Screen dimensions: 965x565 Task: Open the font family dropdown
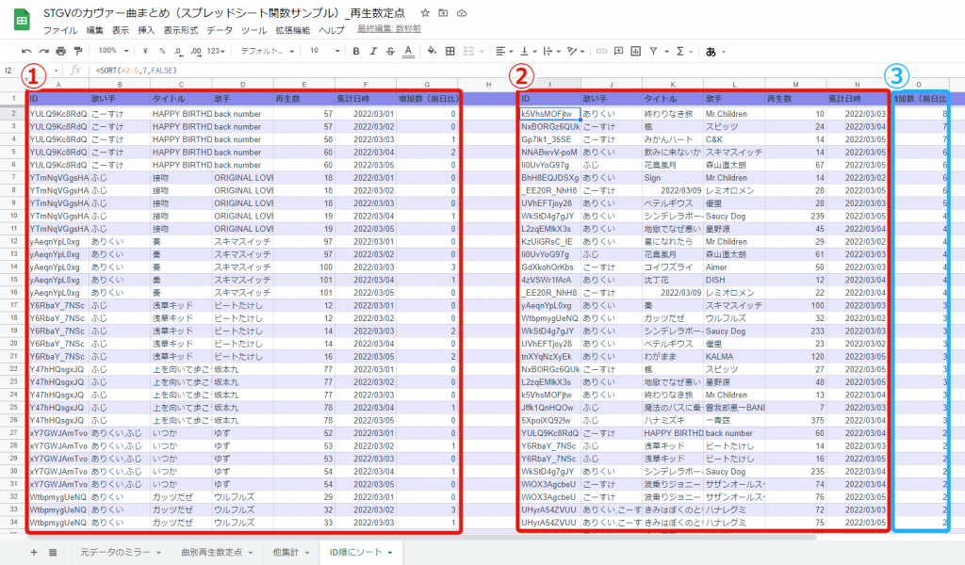[x=267, y=51]
